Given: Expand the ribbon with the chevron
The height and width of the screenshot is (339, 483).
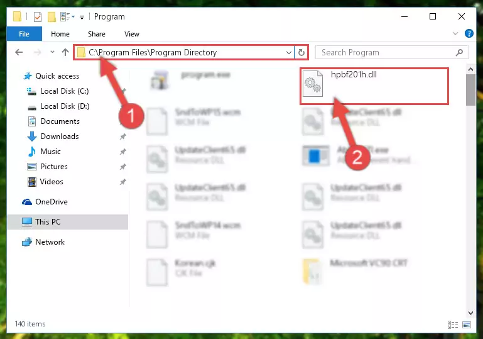Looking at the screenshot, I should pyautogui.click(x=455, y=33).
